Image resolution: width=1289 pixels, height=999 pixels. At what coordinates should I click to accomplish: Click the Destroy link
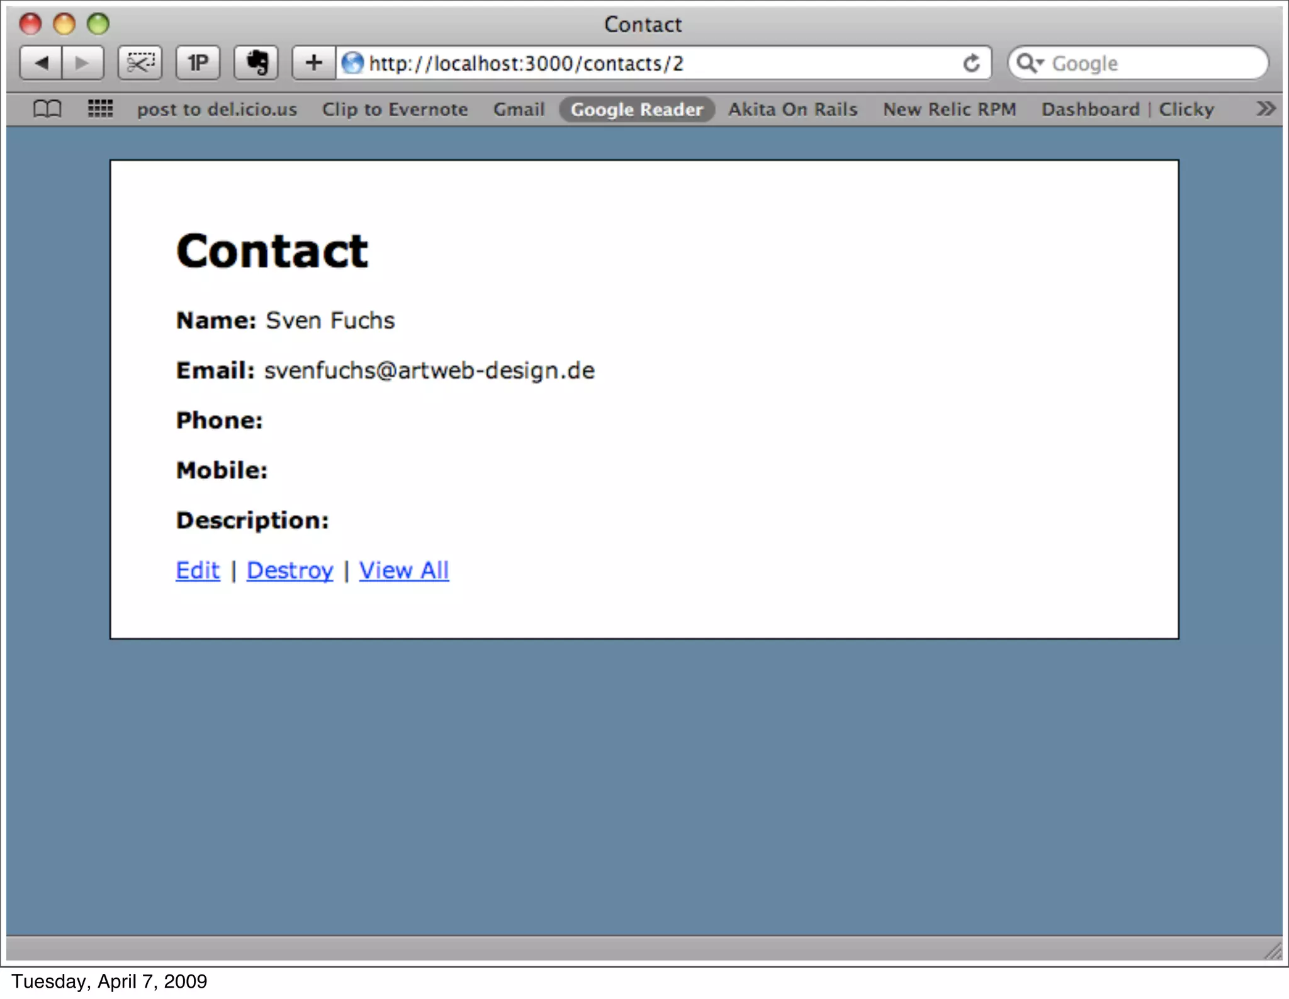(290, 570)
